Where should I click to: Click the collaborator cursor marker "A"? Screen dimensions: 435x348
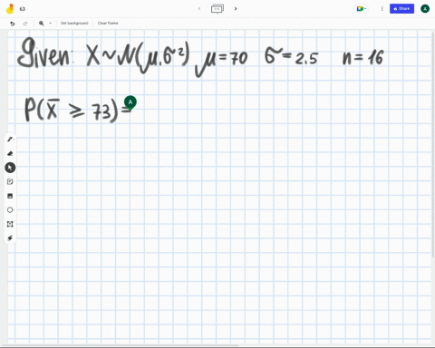(130, 102)
